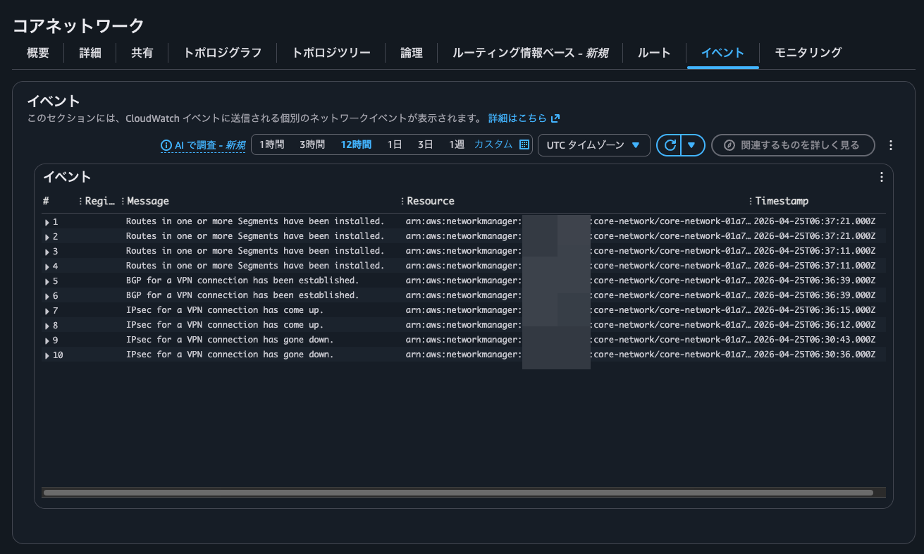The width and height of the screenshot is (924, 554).
Task: Expand event row 1 details
Action: 47,221
